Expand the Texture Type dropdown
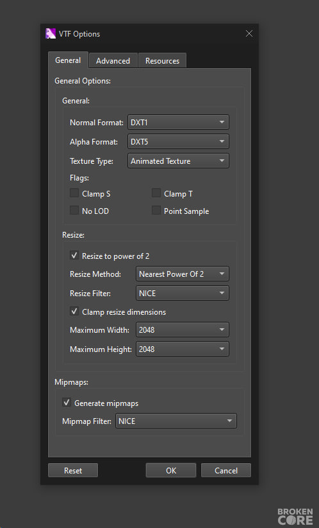319x528 pixels. [x=178, y=161]
